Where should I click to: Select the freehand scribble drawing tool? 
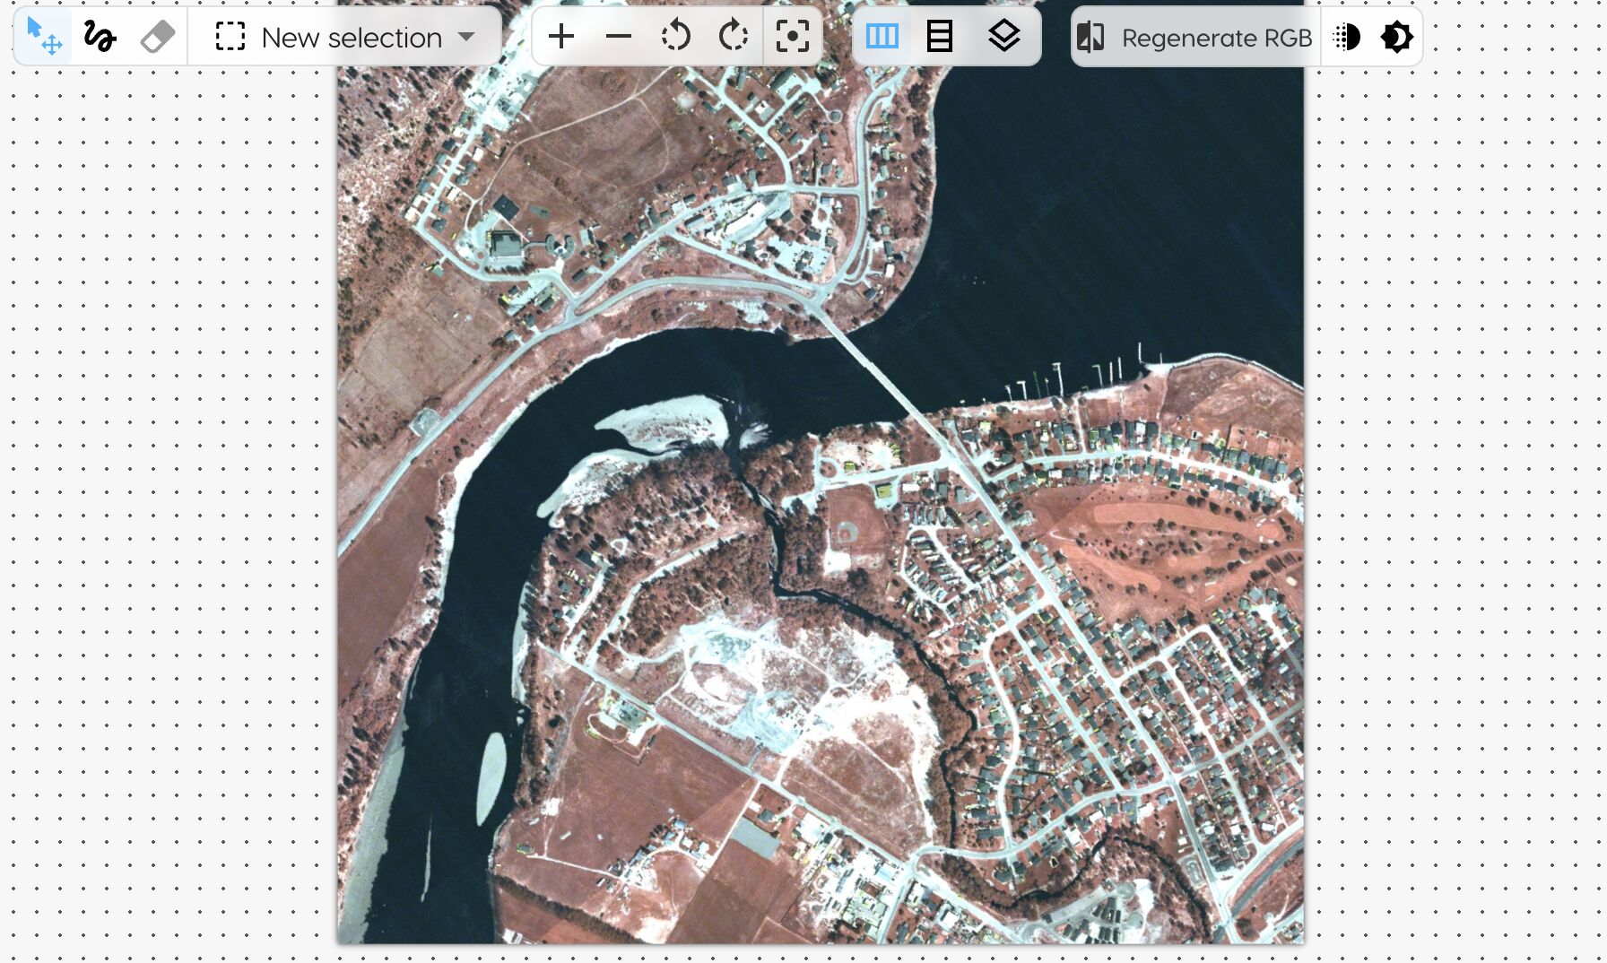pyautogui.click(x=100, y=37)
